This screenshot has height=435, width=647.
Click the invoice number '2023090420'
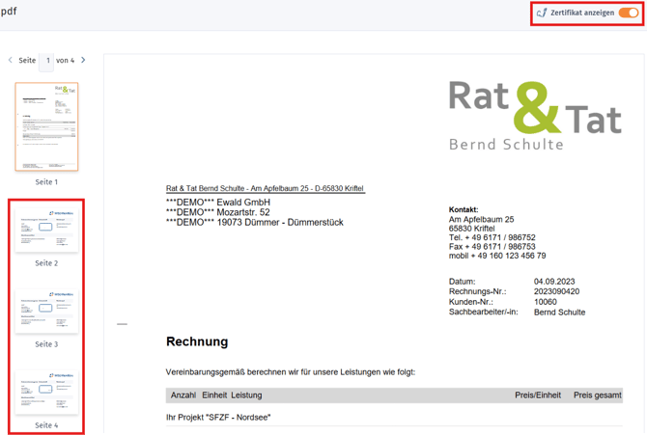click(556, 291)
